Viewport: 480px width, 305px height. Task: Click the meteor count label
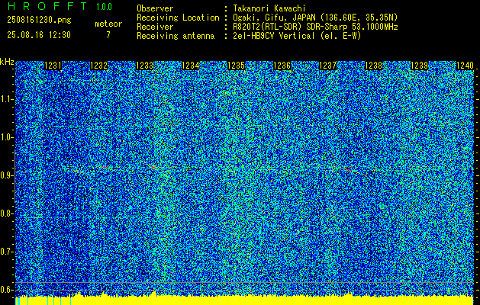108,24
